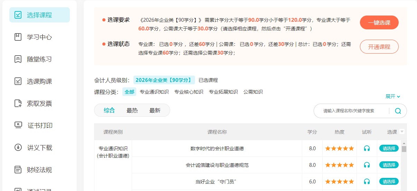The width and height of the screenshot is (417, 191).
Task: Click 6.0 credit value for 当好企业“守门员”
Action: [312, 182]
